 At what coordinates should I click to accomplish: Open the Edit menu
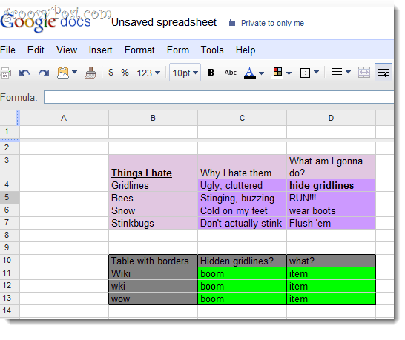point(36,50)
